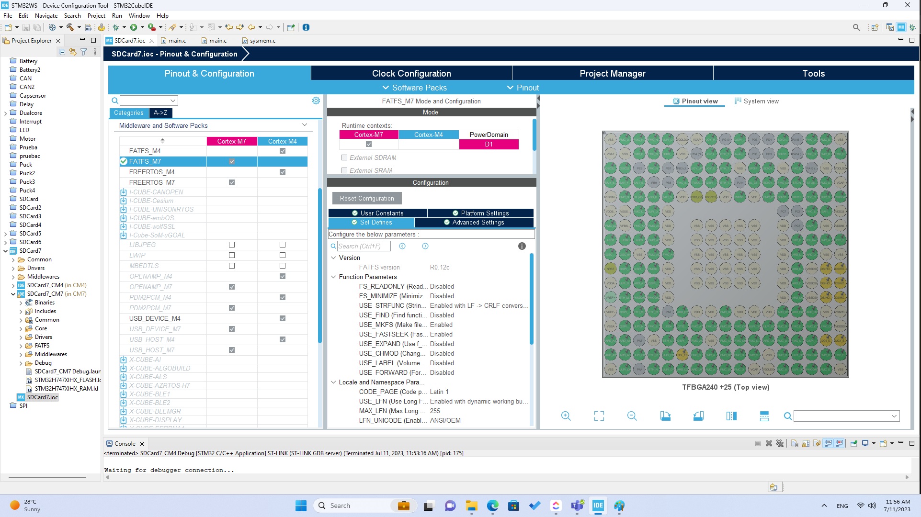Click Collapse All in Project Explorer
Viewport: 921px width, 517px height.
pos(62,52)
